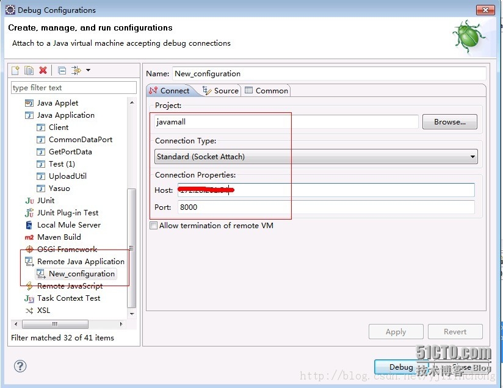Click the New launch configuration icon
The height and width of the screenshot is (388, 503).
(15, 70)
